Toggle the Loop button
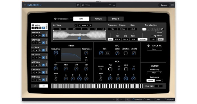This screenshot has width=197, height=104. (110, 39)
